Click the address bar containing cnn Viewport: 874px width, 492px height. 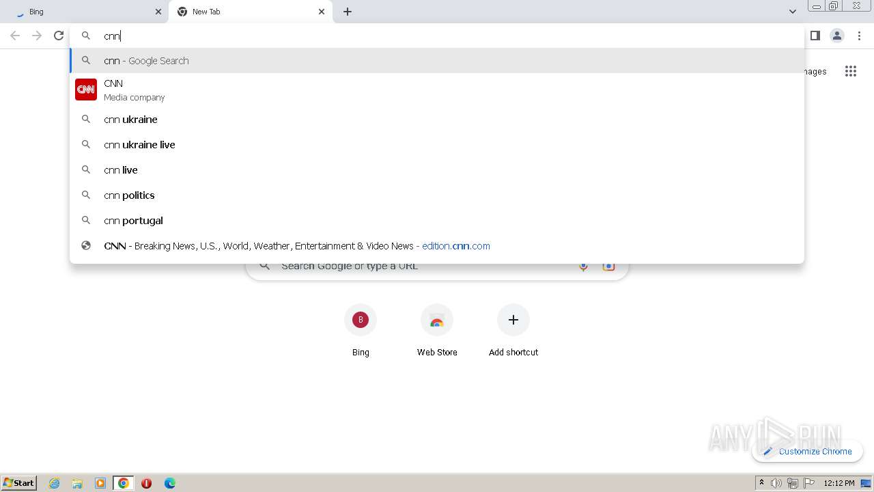click(x=437, y=36)
